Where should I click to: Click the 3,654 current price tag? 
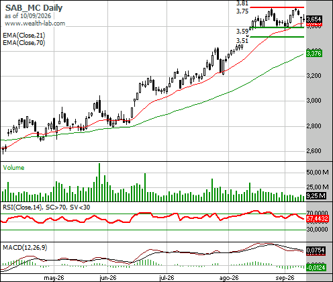314,19
